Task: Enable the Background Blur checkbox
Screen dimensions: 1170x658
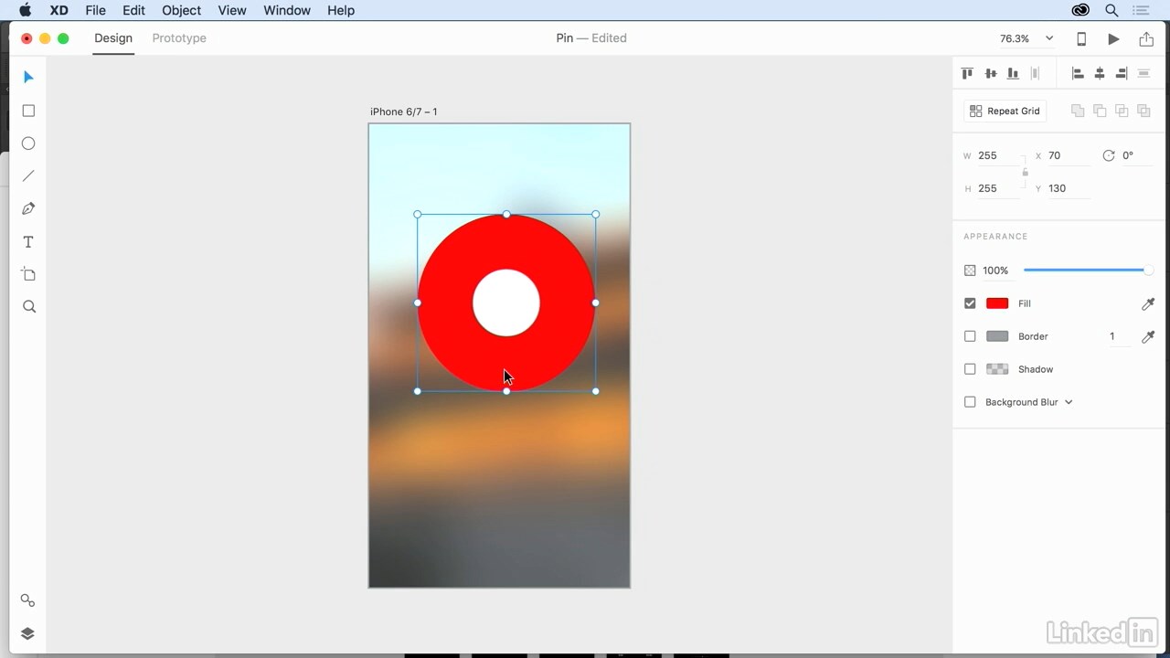Action: coord(970,402)
